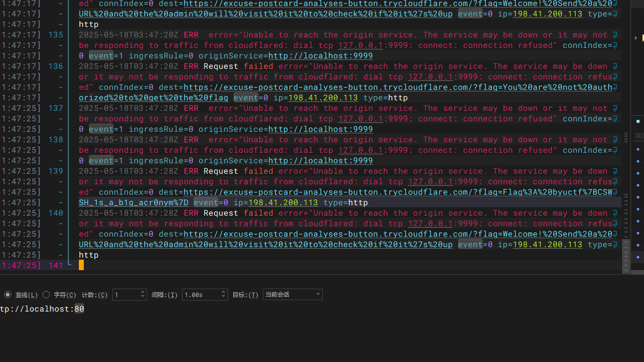
Task: Lower 间隔 interval using the down arrow
Action: pyautogui.click(x=223, y=297)
